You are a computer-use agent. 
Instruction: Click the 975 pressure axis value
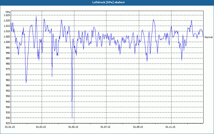pyautogui.click(x=8, y=69)
